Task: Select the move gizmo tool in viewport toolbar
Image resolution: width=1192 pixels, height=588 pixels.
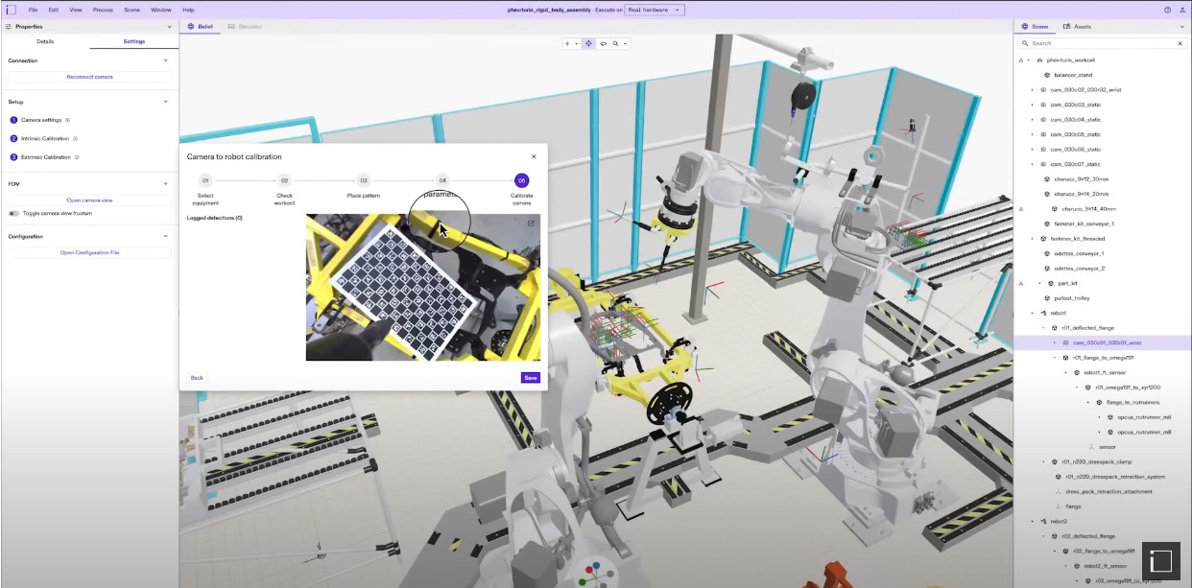Action: (x=587, y=43)
